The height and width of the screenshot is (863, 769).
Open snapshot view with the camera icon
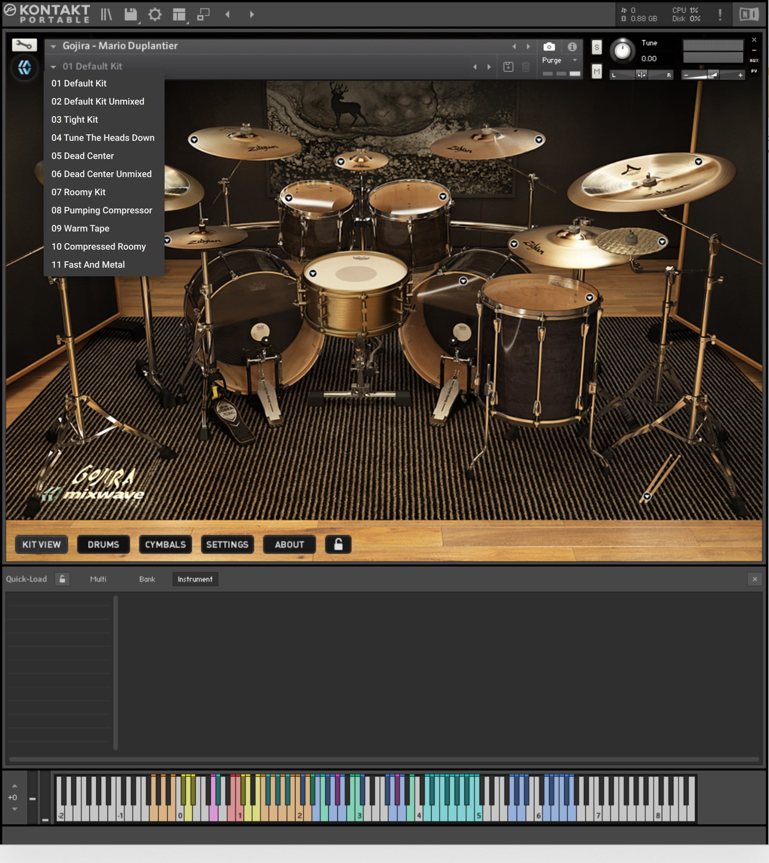(549, 47)
